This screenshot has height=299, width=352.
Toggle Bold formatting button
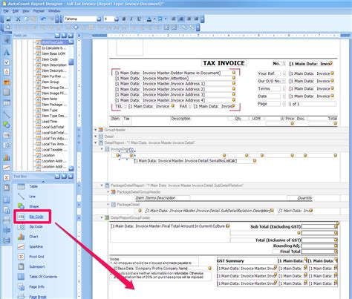click(x=124, y=19)
